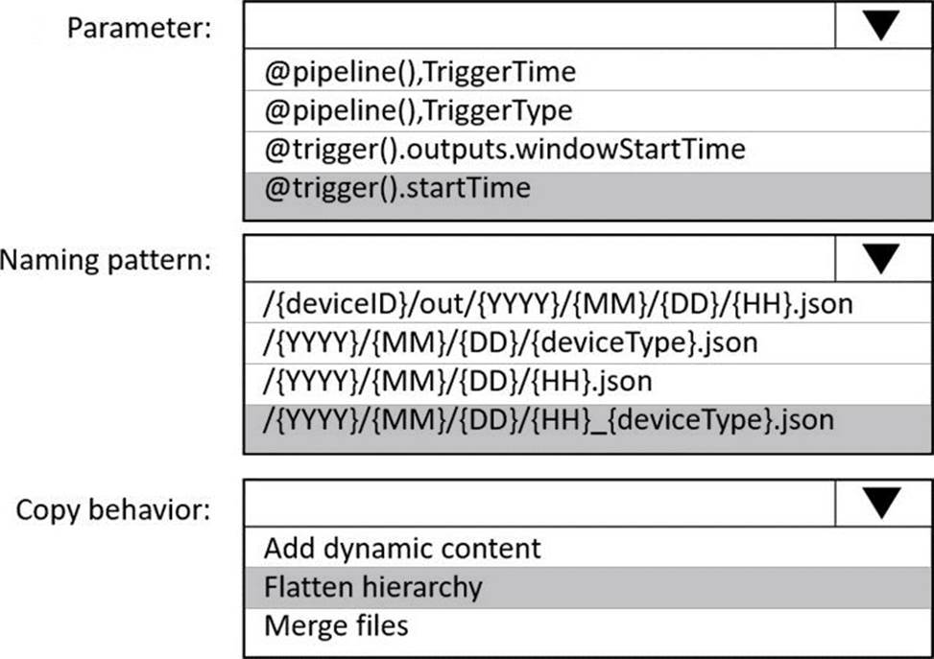Choose the /{deviceID}/out/ naming pattern
934x659 pixels.
point(558,304)
